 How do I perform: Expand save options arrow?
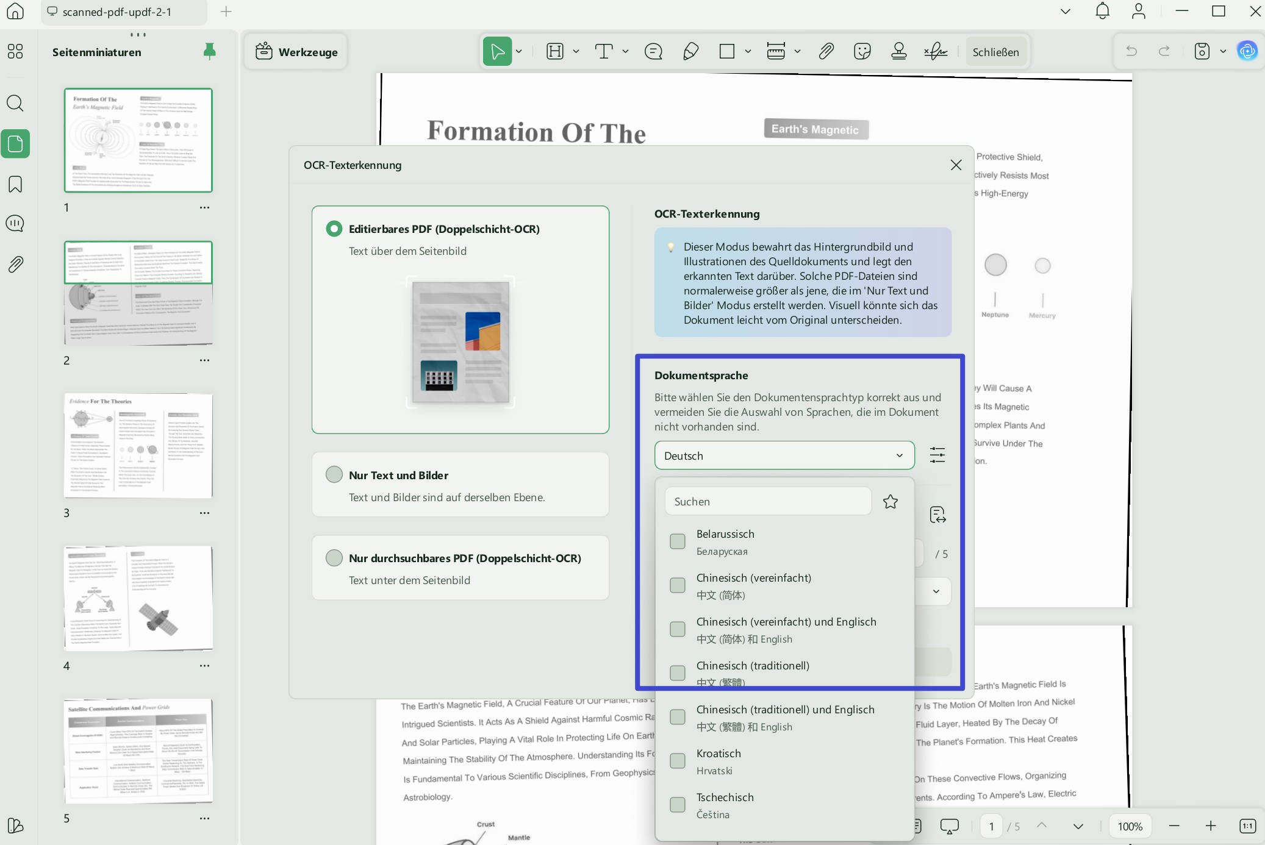click(1223, 51)
